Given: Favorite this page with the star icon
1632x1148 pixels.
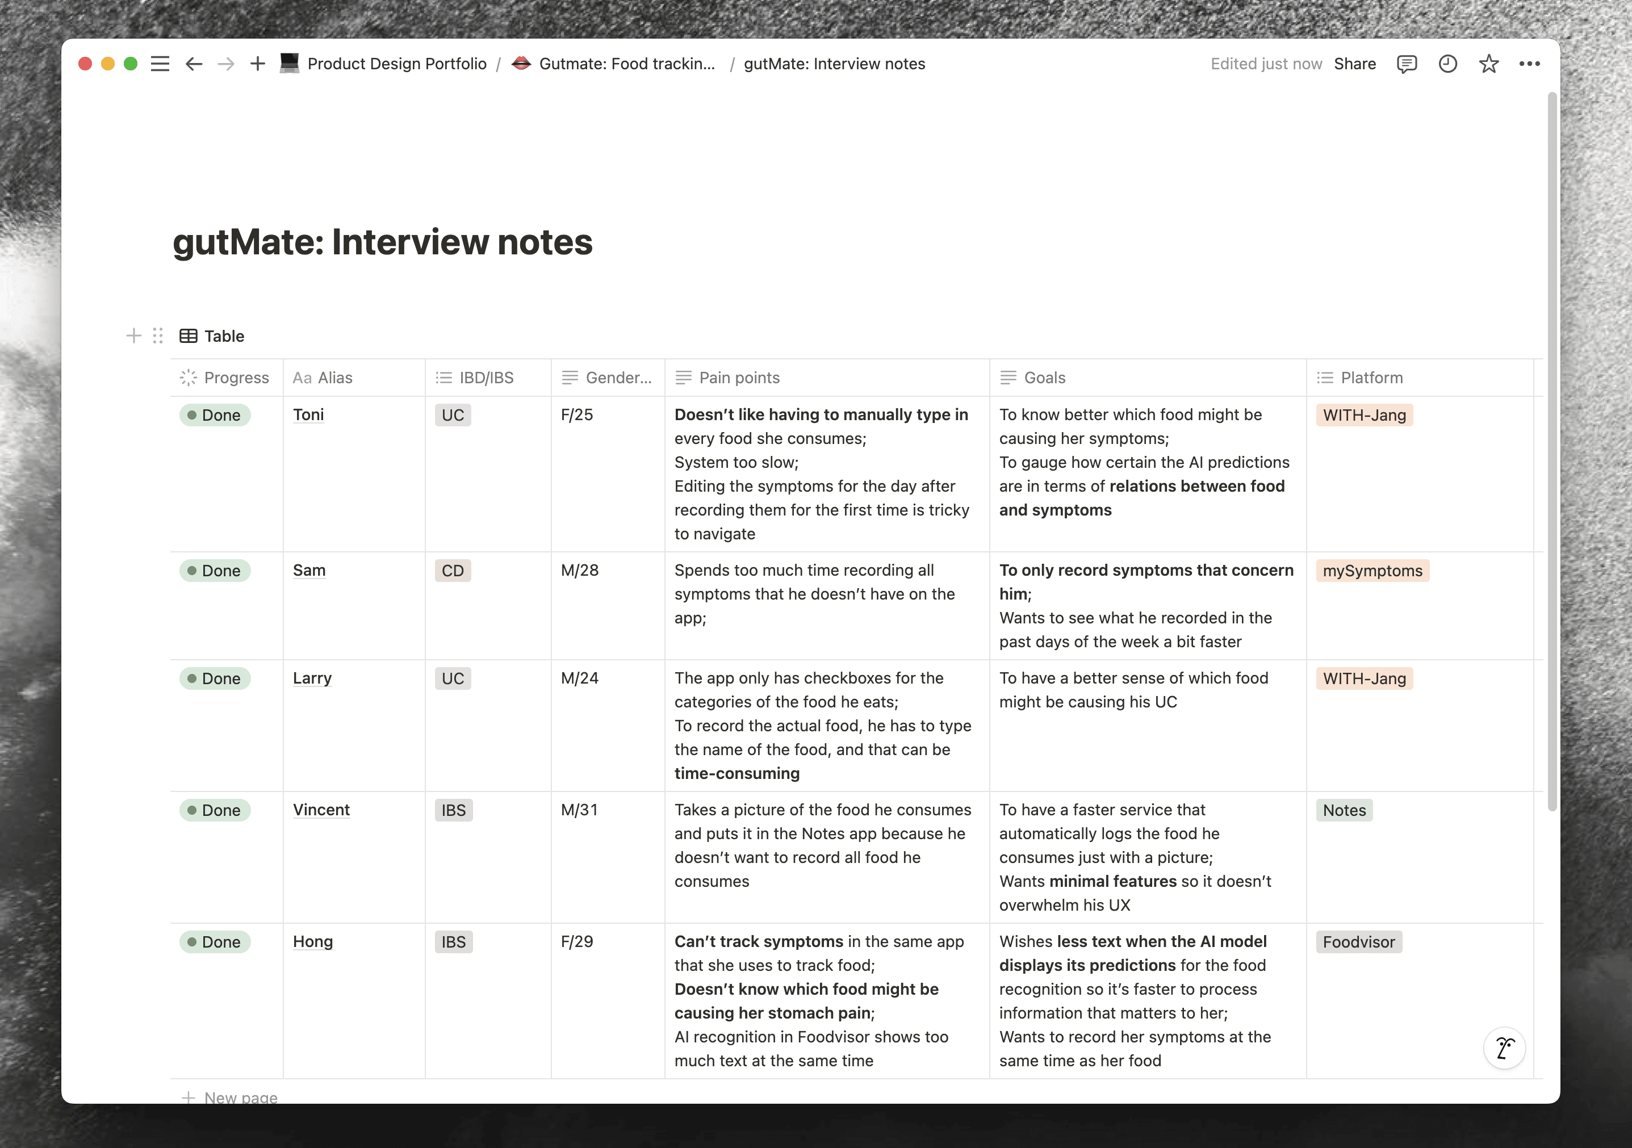Looking at the screenshot, I should [1488, 64].
